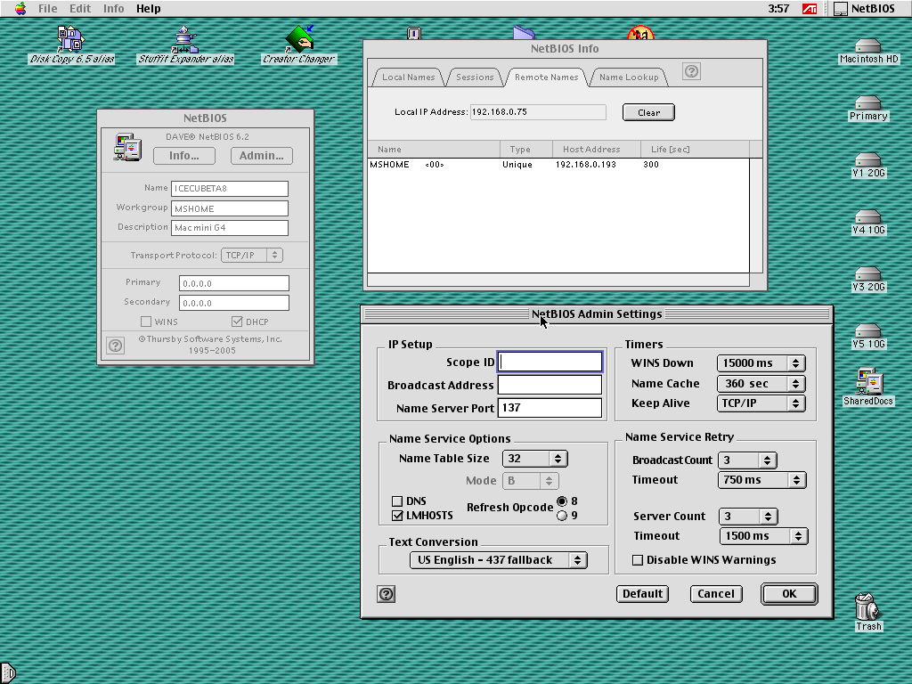Open the Edit menu

(x=80, y=9)
